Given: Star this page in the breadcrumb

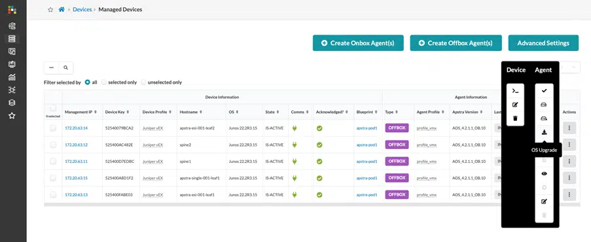Looking at the screenshot, I should pyautogui.click(x=50, y=10).
